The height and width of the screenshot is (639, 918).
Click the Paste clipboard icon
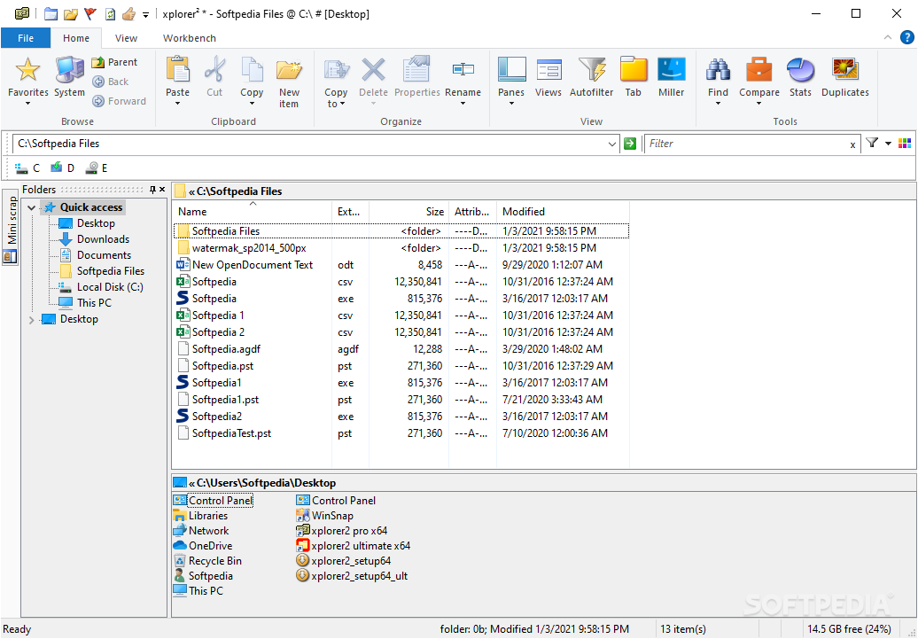(x=177, y=70)
